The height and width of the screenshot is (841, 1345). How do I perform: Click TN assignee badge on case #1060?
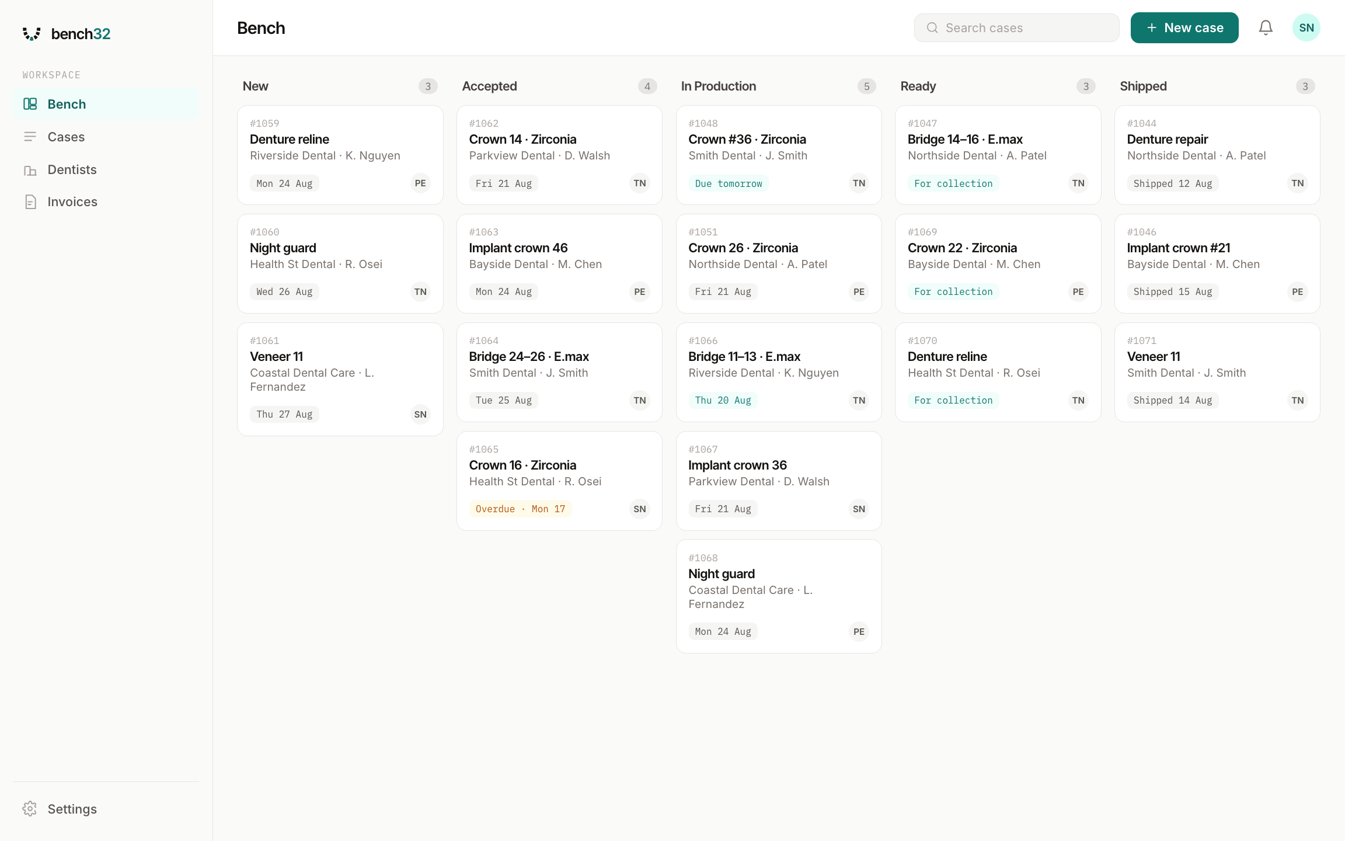coord(420,292)
